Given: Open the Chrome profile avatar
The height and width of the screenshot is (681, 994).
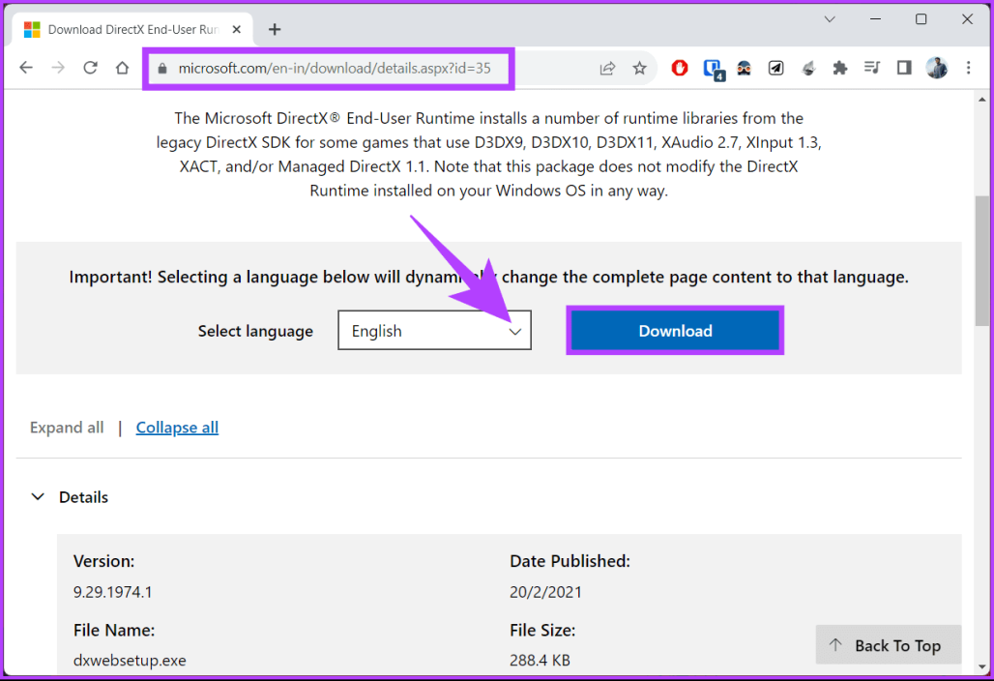Looking at the screenshot, I should pyautogui.click(x=936, y=68).
